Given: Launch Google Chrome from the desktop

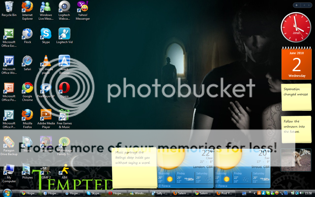Looking at the screenshot, I should click(27, 92).
